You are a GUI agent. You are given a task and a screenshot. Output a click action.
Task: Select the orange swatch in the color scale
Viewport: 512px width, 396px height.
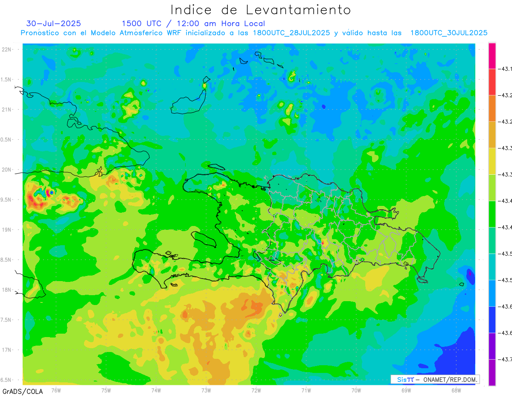click(x=492, y=108)
